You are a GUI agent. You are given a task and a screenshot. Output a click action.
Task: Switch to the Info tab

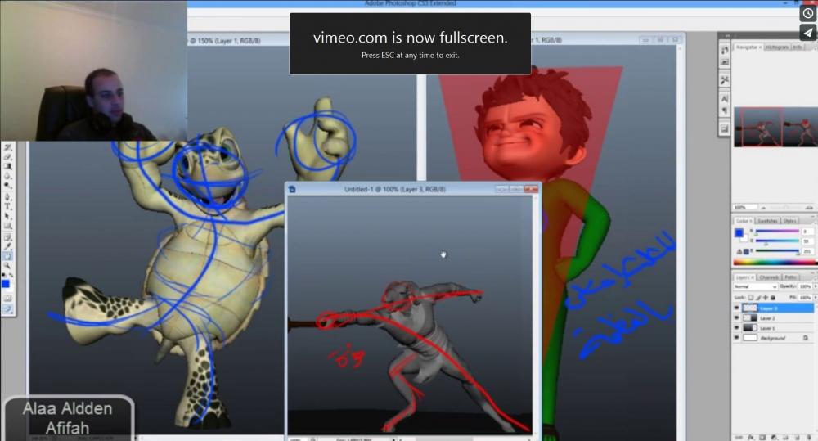[797, 47]
